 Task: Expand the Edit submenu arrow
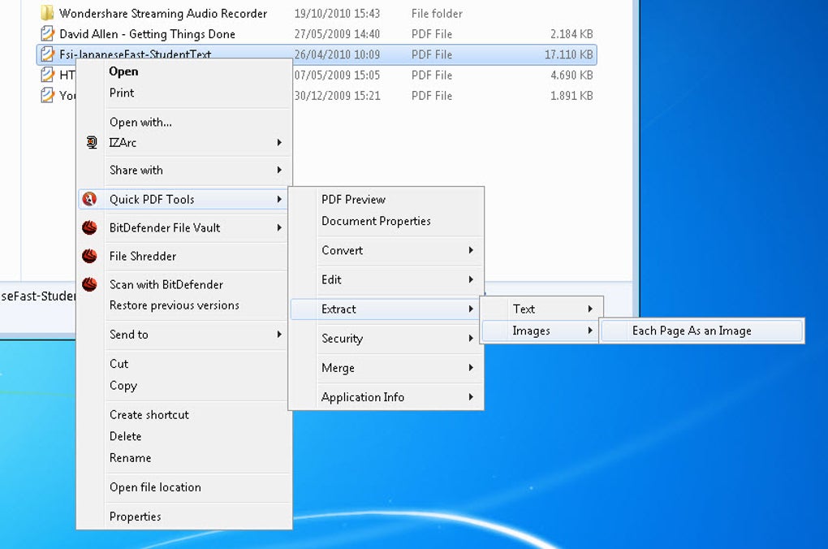(471, 279)
